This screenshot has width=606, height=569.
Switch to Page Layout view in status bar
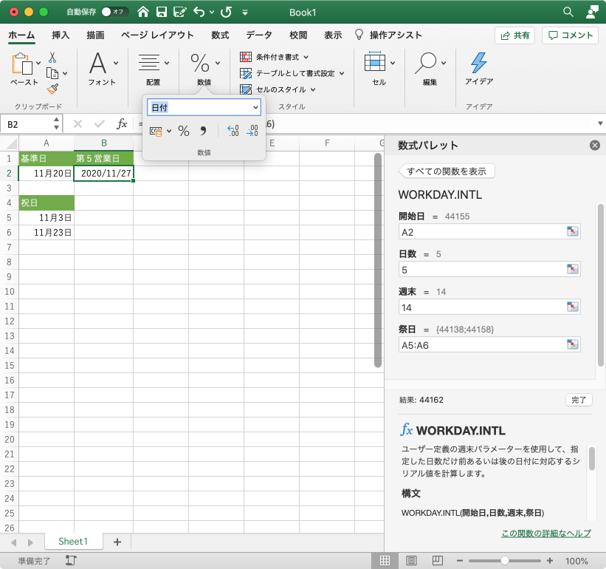(411, 560)
